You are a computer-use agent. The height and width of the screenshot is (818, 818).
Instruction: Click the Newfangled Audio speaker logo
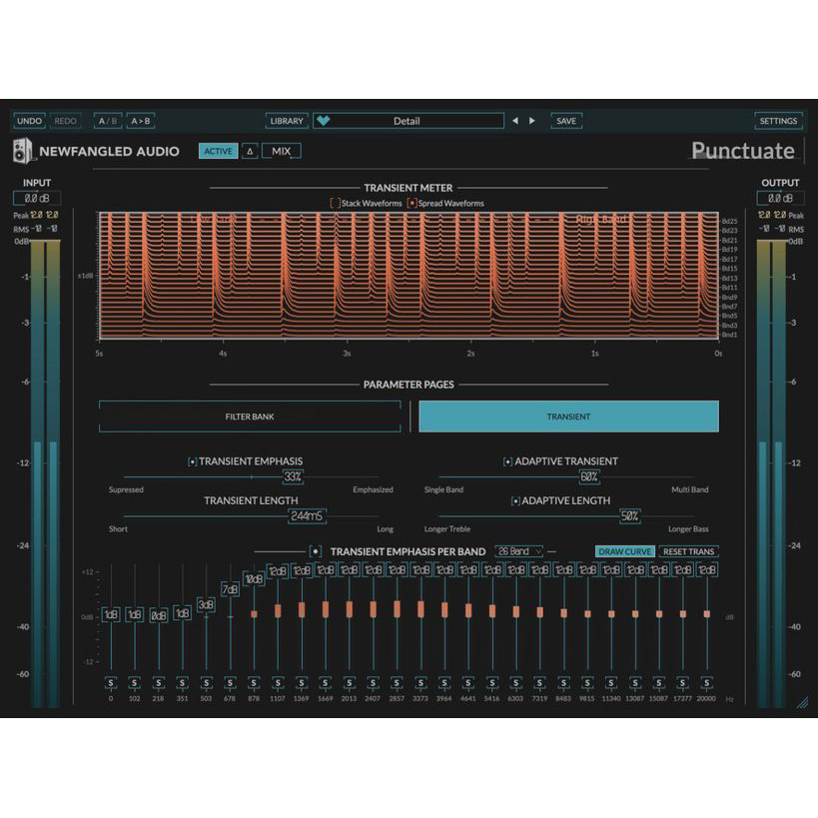(22, 151)
